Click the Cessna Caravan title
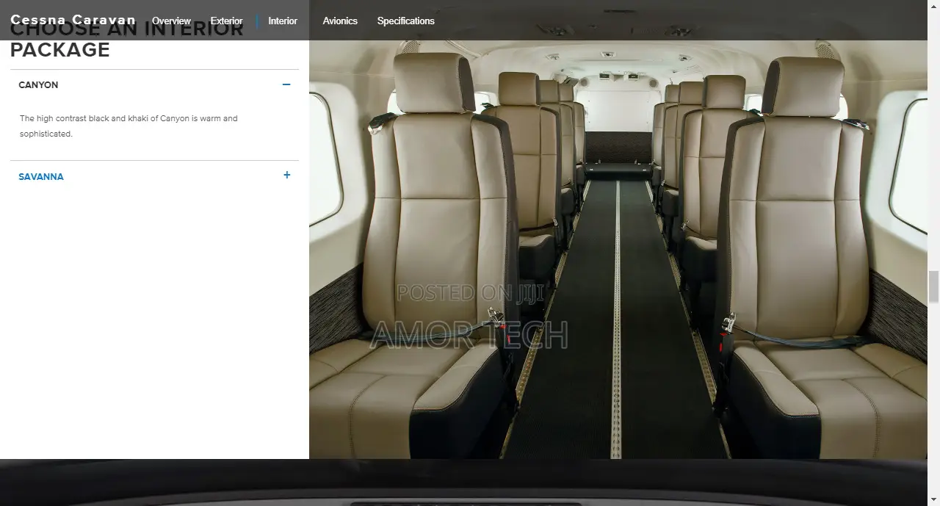The height and width of the screenshot is (506, 940). click(x=73, y=20)
